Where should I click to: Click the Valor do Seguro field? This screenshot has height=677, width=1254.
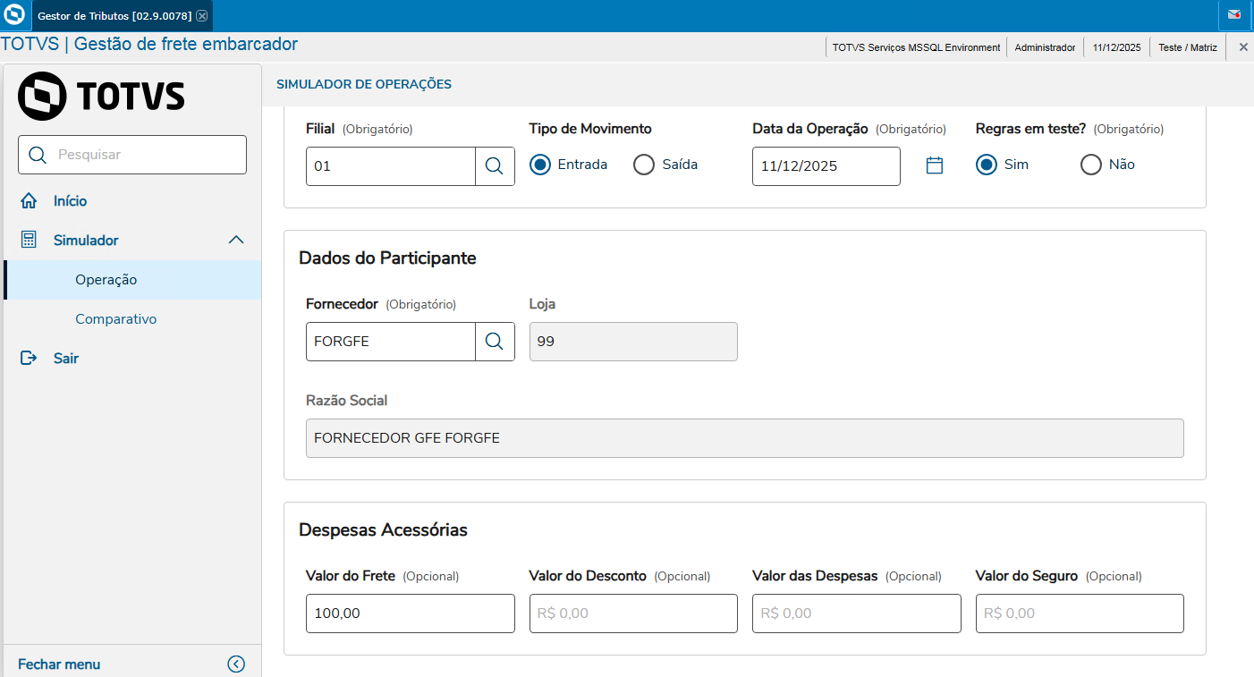click(1080, 614)
